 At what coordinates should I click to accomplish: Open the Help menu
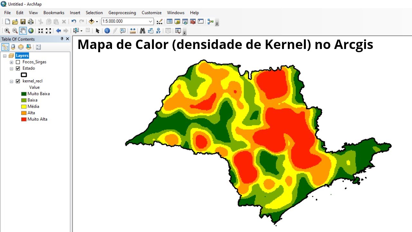pos(194,13)
